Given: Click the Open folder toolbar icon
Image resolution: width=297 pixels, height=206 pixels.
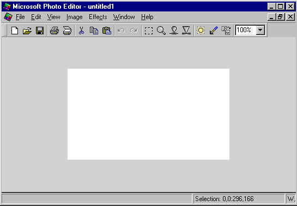Looking at the screenshot, I should (x=27, y=31).
